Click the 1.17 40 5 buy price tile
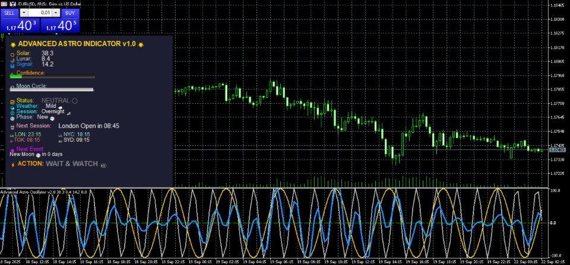 pyautogui.click(x=60, y=25)
